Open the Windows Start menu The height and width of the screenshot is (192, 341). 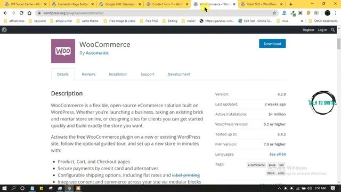(x=4, y=188)
